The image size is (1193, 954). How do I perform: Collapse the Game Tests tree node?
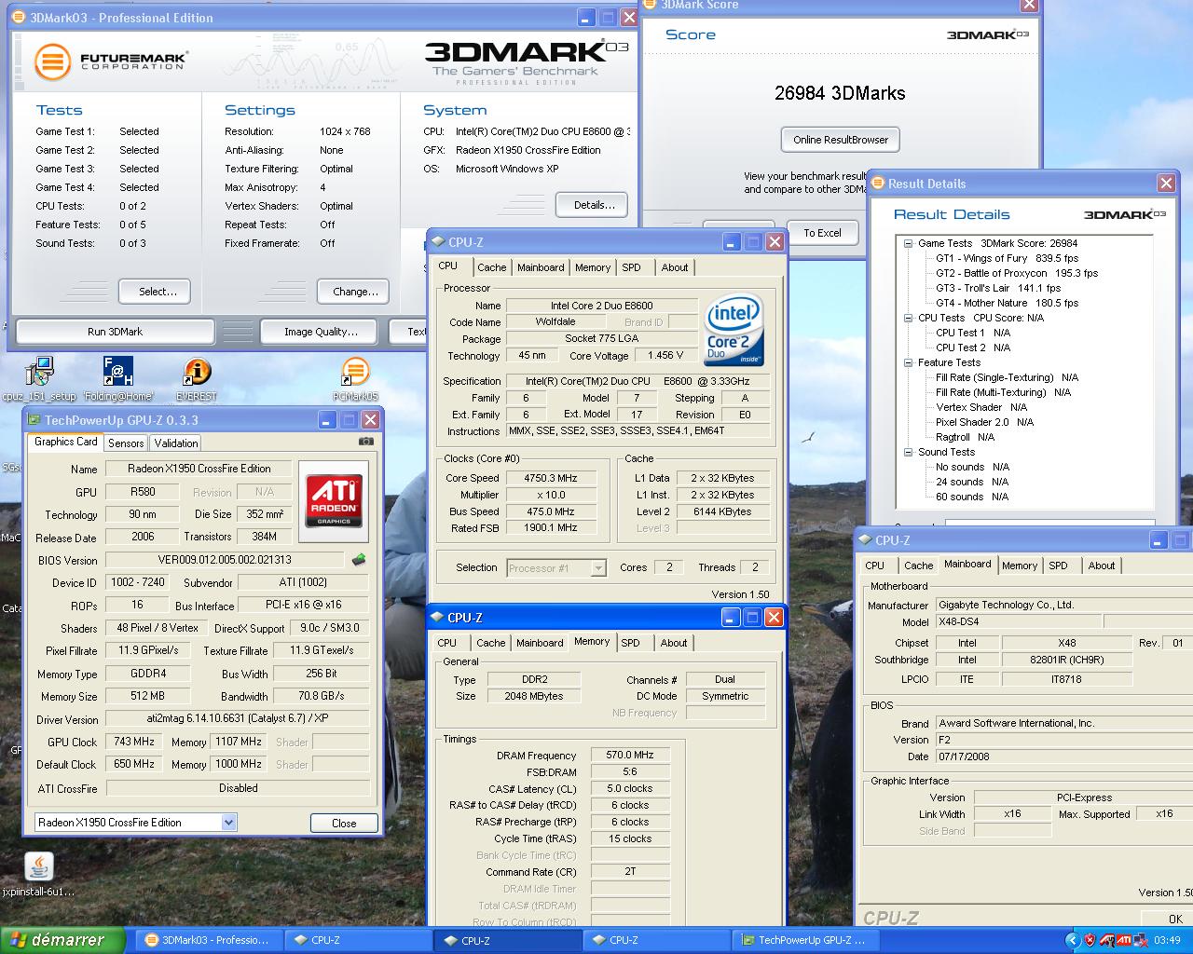pos(908,243)
